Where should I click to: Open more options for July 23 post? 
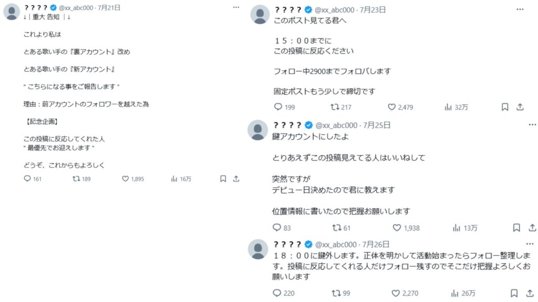click(520, 9)
